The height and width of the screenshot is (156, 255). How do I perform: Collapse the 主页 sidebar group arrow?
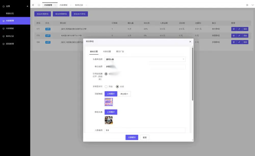27,6
